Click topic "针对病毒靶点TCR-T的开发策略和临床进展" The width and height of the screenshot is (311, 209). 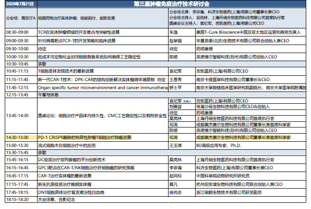(77, 41)
